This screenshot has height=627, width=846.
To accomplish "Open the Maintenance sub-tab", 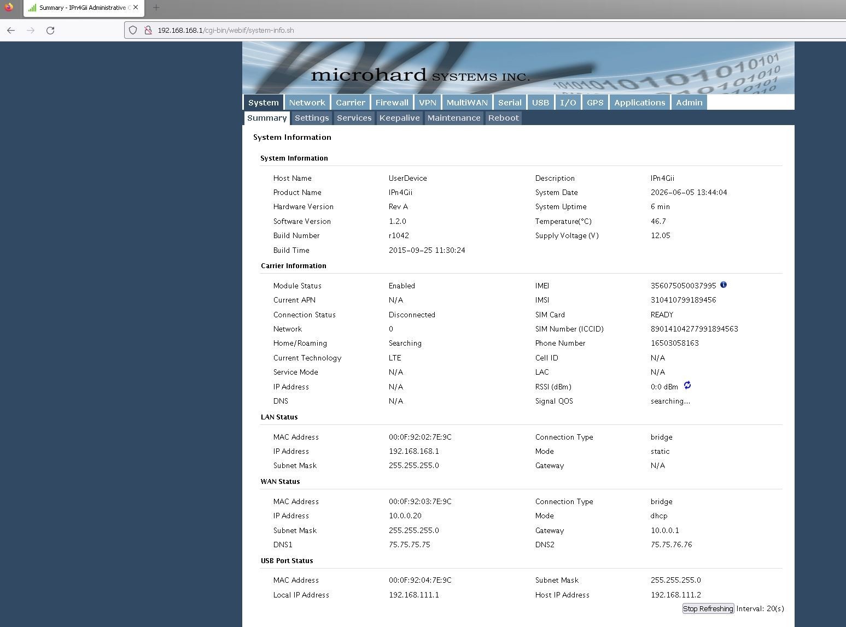I will [x=454, y=118].
